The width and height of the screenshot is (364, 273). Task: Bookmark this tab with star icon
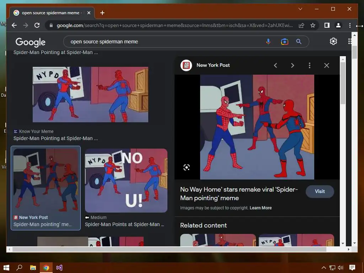click(x=313, y=25)
